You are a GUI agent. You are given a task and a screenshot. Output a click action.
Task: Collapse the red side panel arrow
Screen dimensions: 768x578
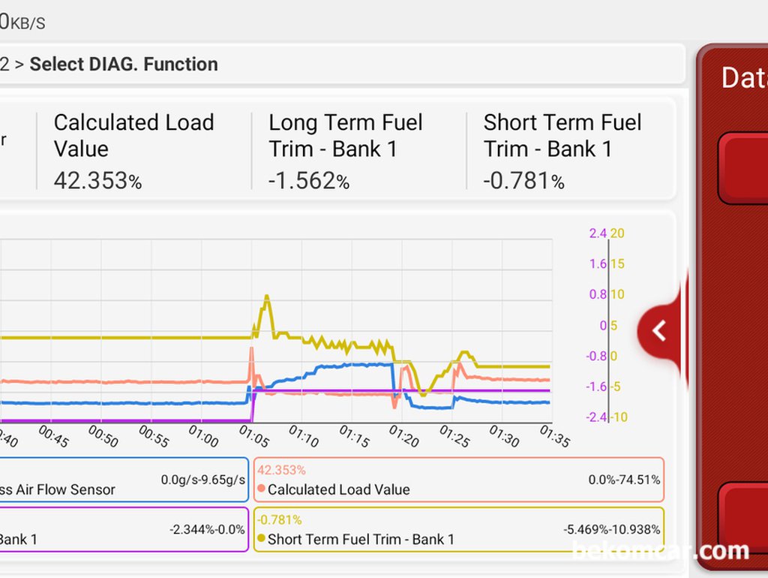point(659,331)
